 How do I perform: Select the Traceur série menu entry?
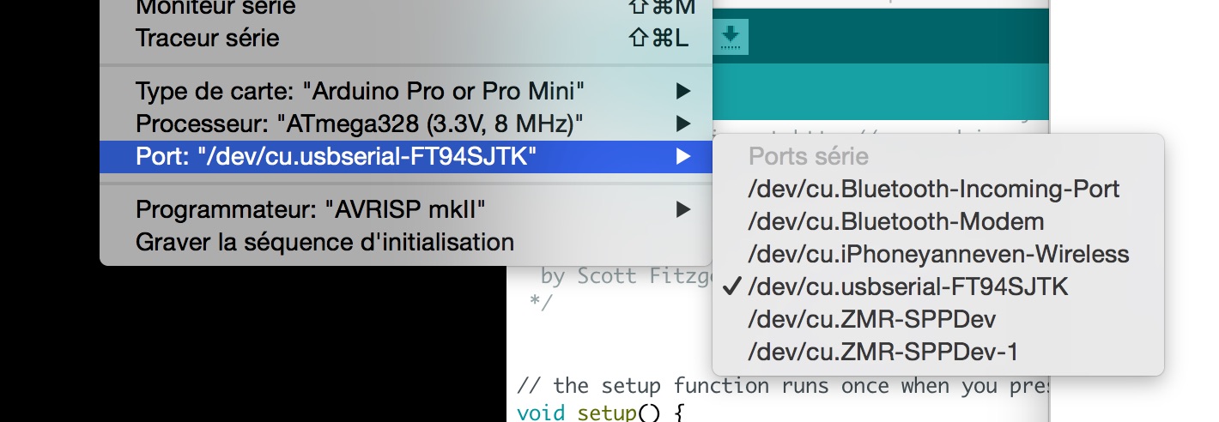[x=207, y=39]
